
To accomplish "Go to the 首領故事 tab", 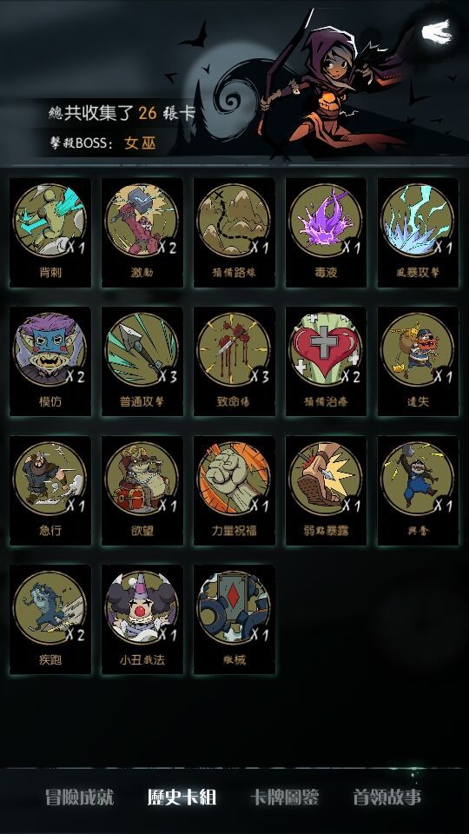I will 387,798.
